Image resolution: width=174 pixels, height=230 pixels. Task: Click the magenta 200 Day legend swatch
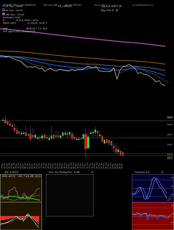pos(3,14)
